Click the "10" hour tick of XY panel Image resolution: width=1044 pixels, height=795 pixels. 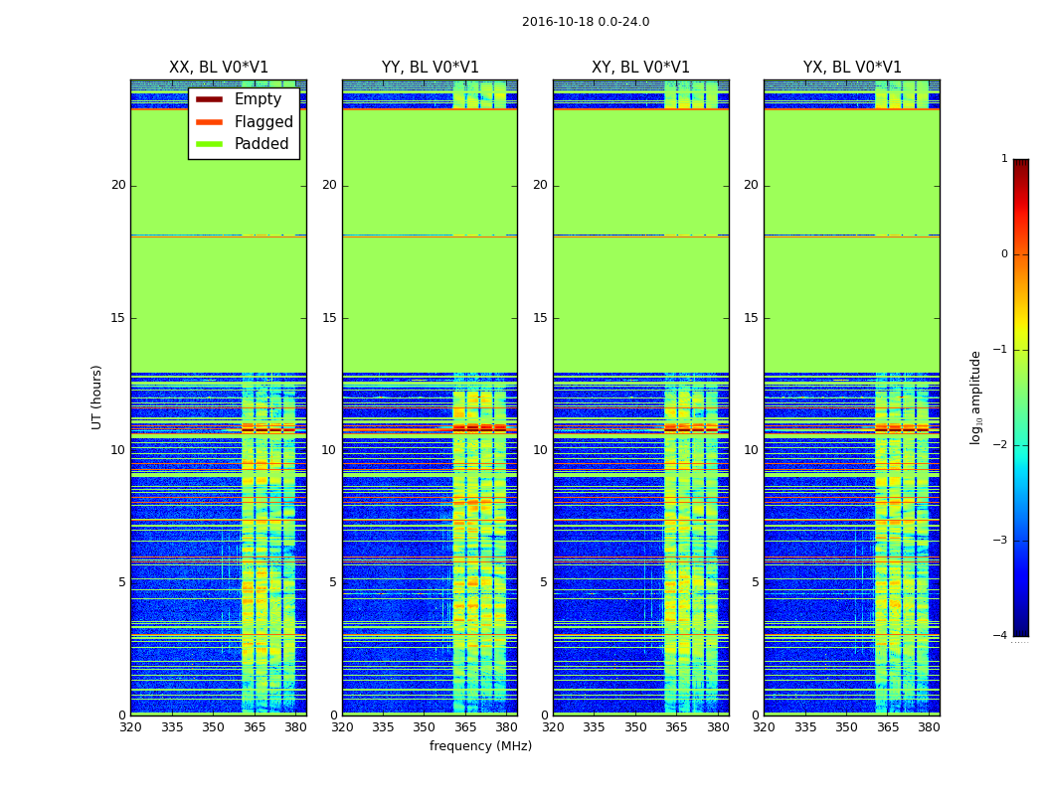tap(540, 450)
